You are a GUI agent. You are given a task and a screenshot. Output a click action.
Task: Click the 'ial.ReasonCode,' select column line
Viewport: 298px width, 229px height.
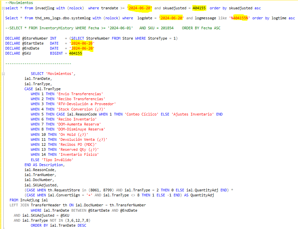point(40,170)
